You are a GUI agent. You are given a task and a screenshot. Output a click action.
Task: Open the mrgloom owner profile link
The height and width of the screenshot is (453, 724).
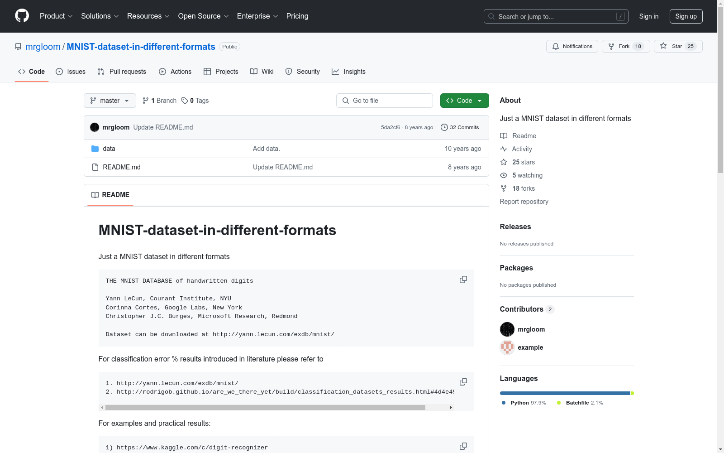click(43, 47)
